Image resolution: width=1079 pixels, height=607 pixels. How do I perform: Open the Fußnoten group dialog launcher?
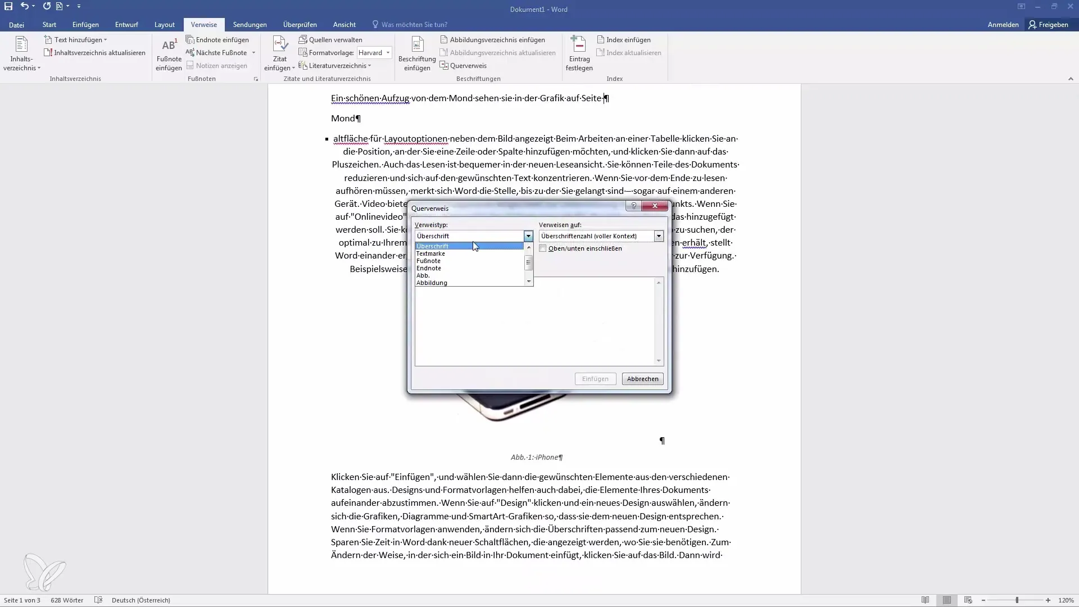click(256, 79)
